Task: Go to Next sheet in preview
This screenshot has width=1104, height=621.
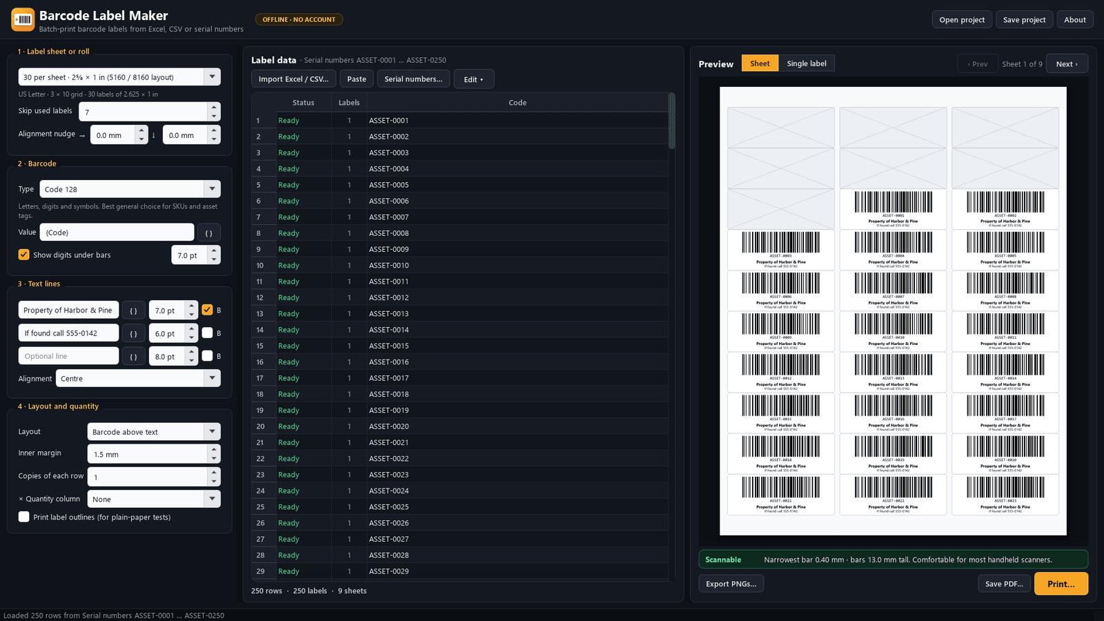Action: (x=1067, y=63)
